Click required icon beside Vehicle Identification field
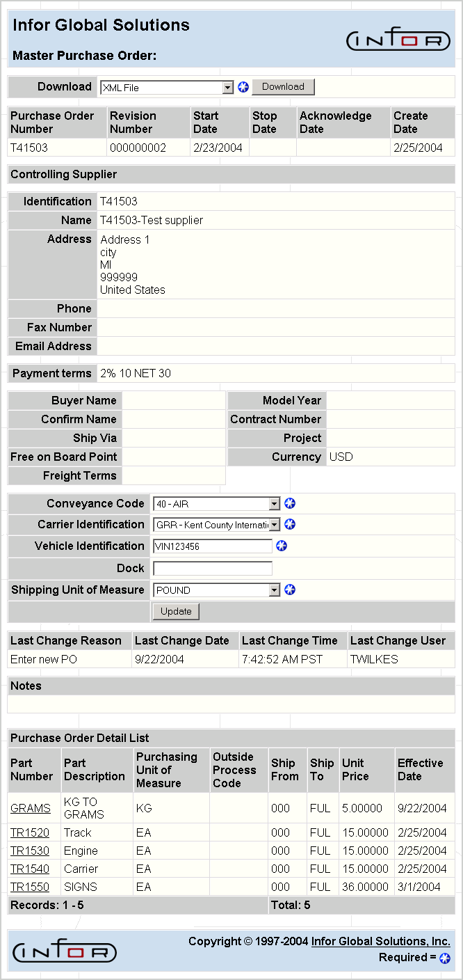The height and width of the screenshot is (980, 463). (282, 546)
